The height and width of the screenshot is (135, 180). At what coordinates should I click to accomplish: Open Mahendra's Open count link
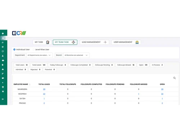click(162, 89)
